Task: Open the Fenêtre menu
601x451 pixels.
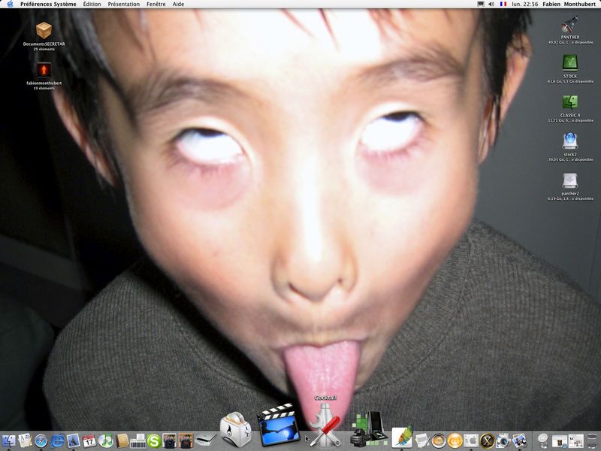Action: click(x=156, y=5)
